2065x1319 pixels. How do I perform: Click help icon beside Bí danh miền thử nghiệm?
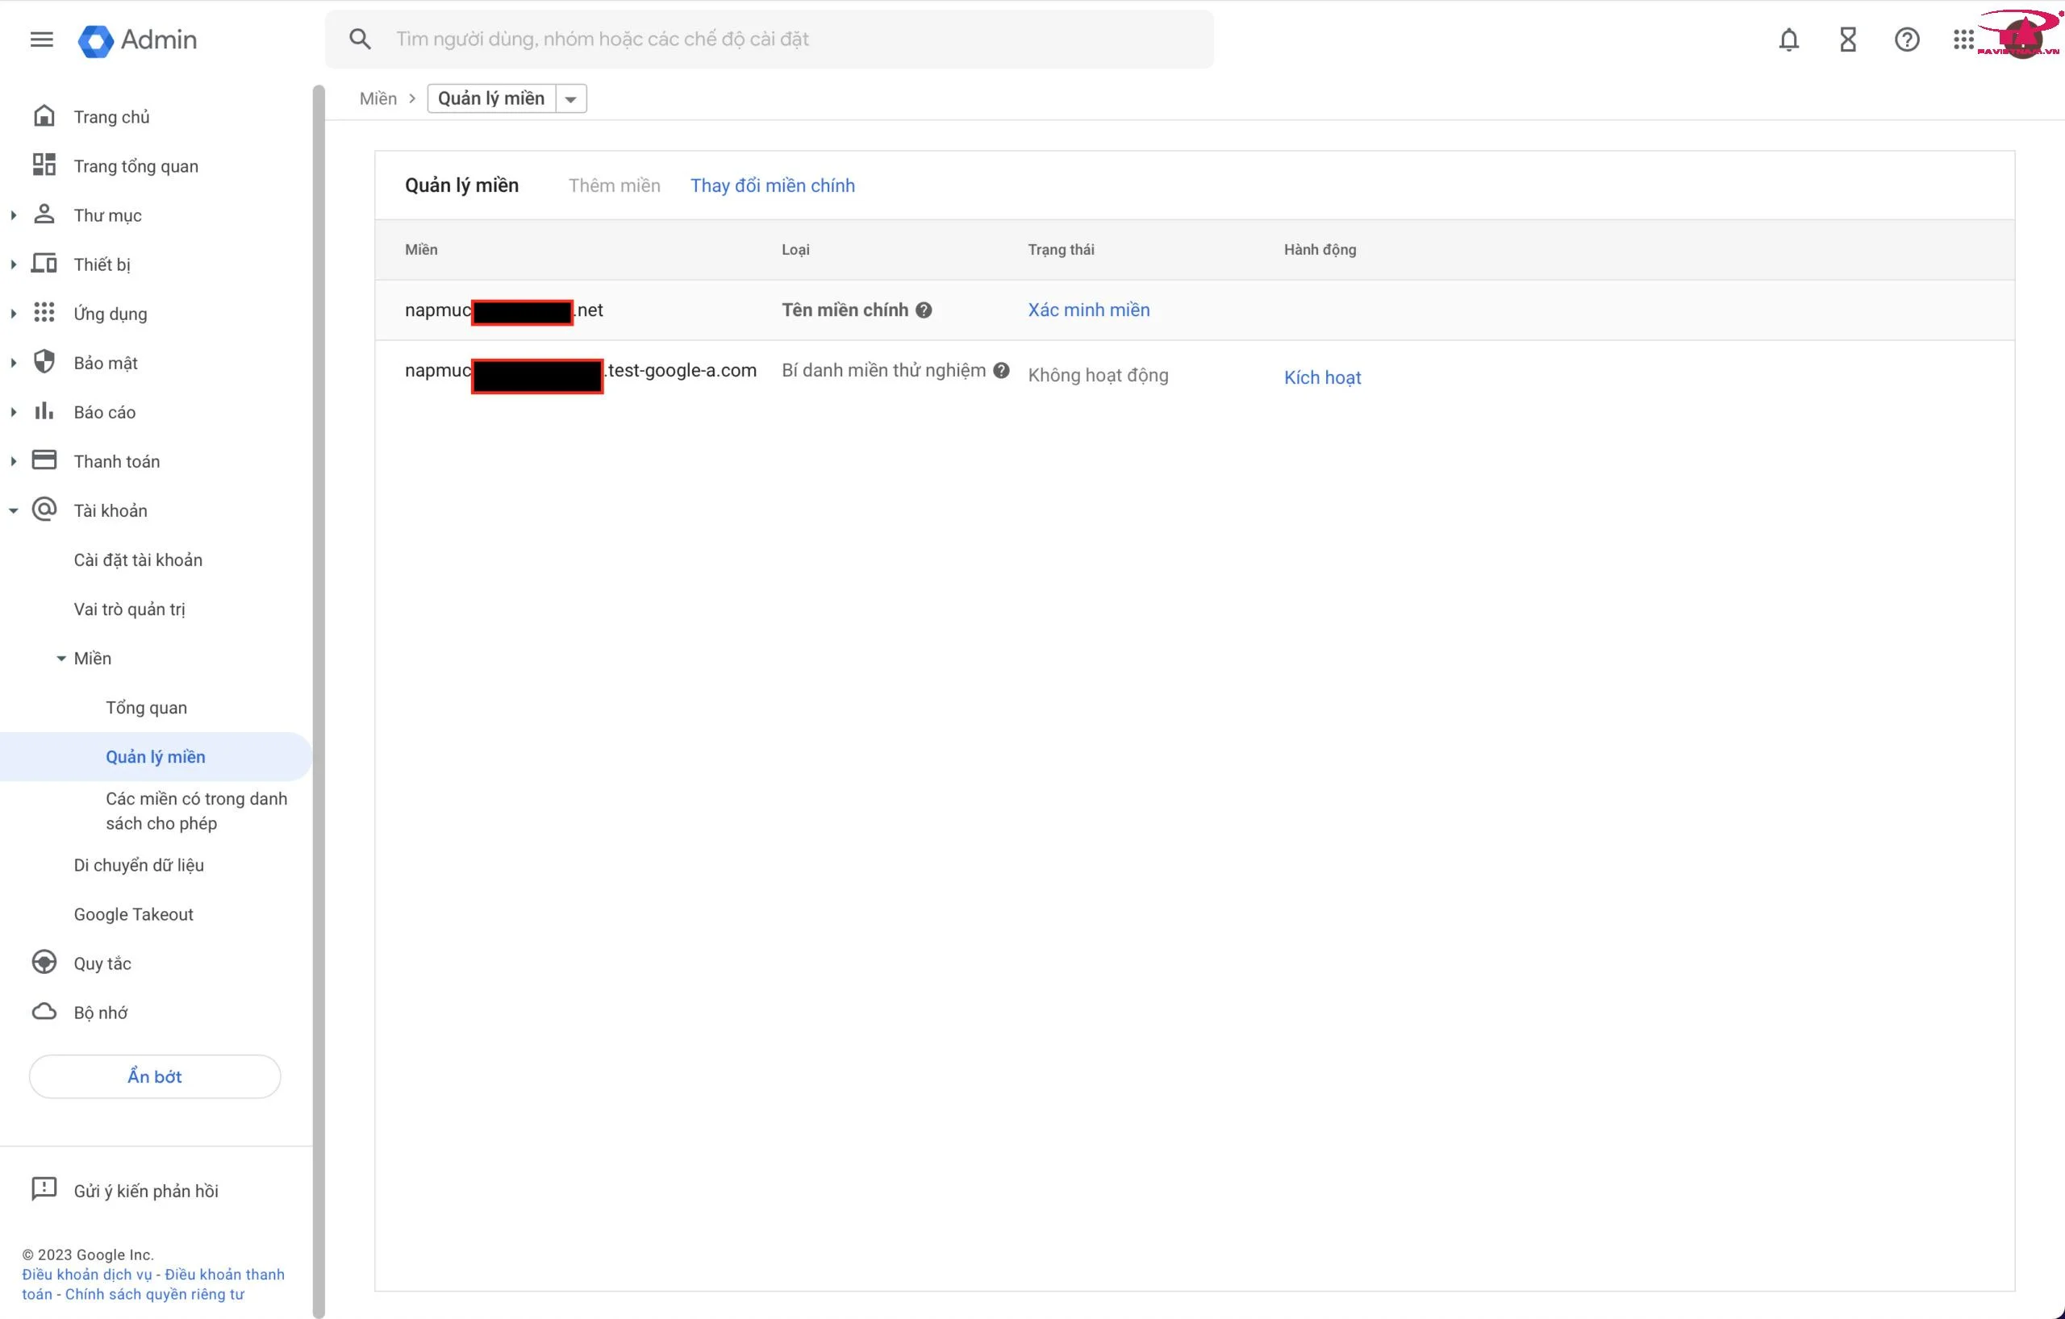point(1001,370)
